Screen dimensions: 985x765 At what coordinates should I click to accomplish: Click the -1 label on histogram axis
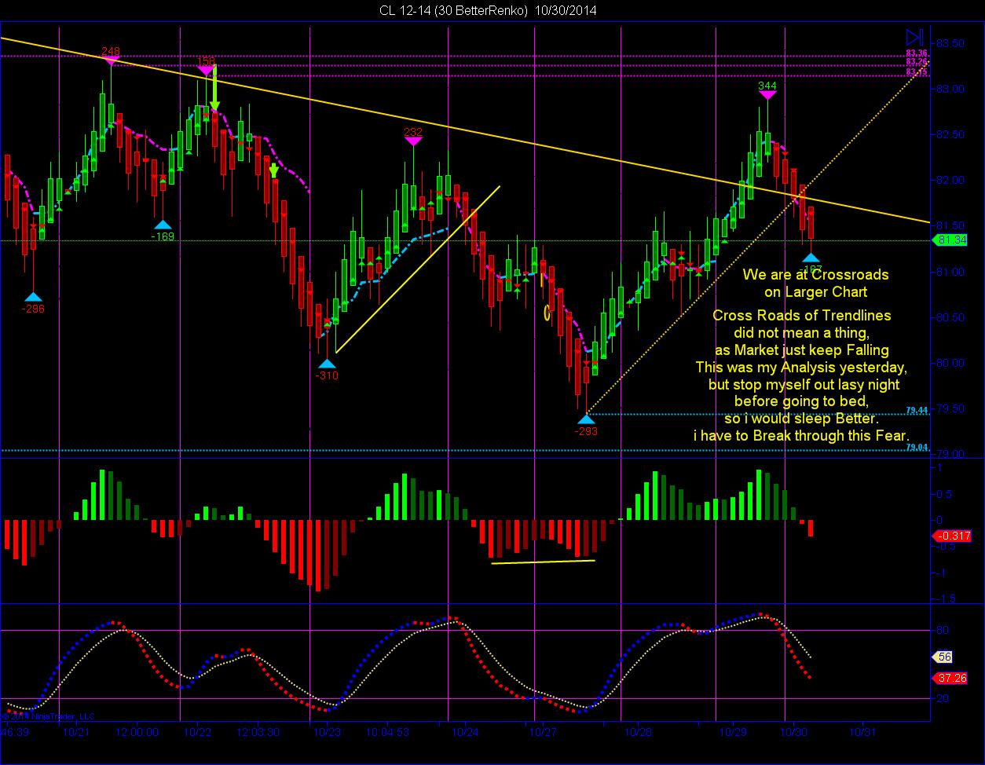click(x=942, y=573)
